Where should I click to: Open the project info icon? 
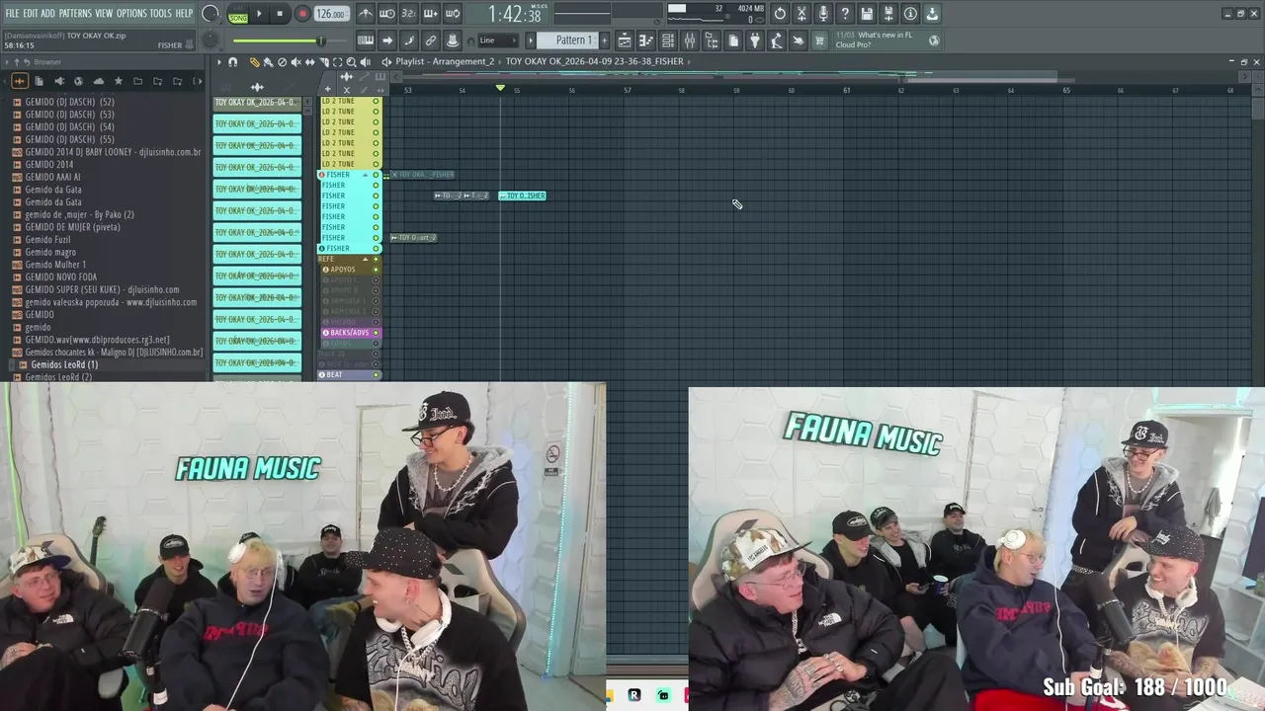(910, 14)
